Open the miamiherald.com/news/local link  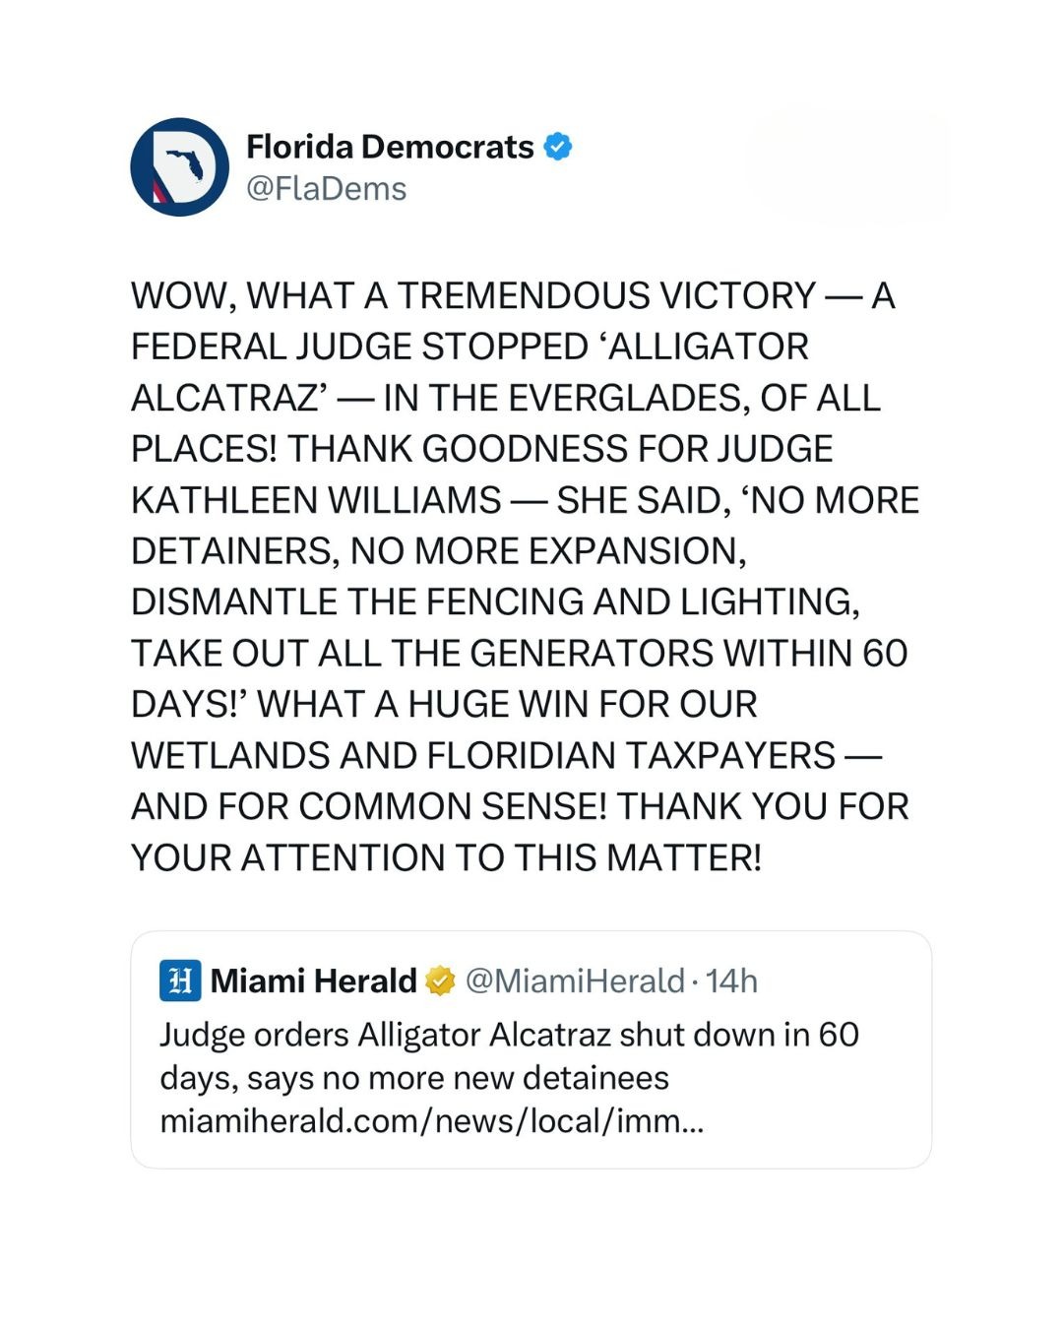point(431,1121)
